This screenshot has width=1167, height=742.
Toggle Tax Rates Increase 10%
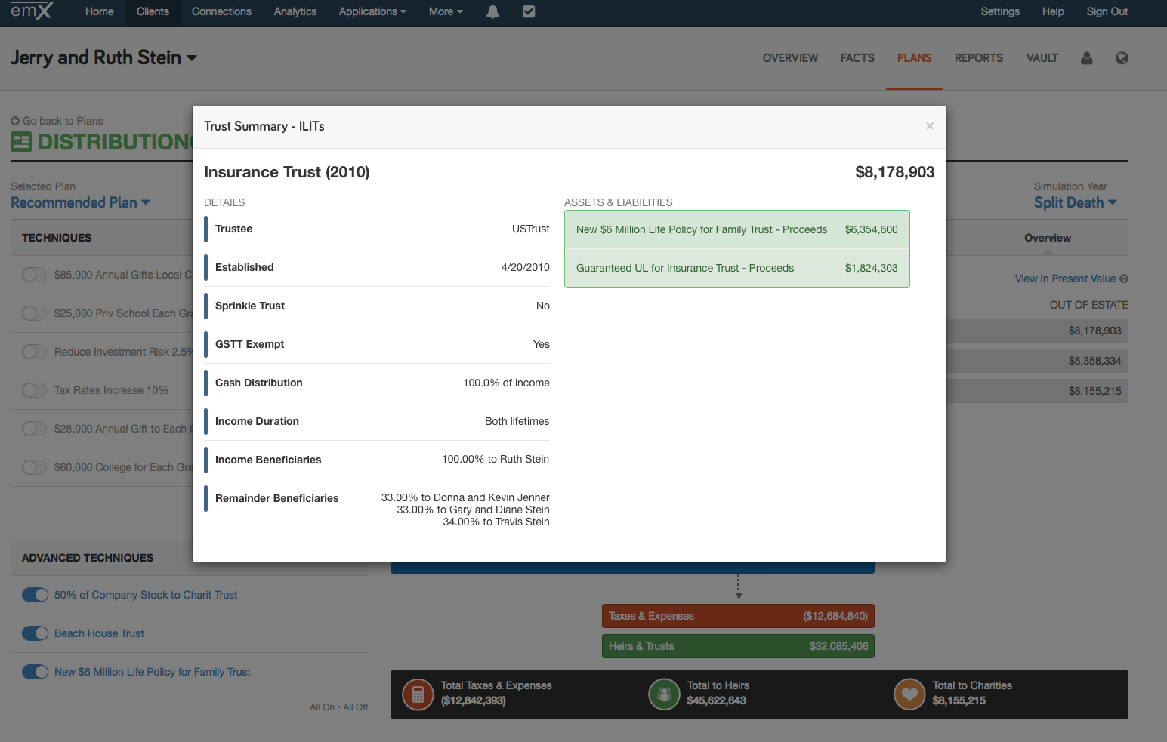(x=34, y=390)
